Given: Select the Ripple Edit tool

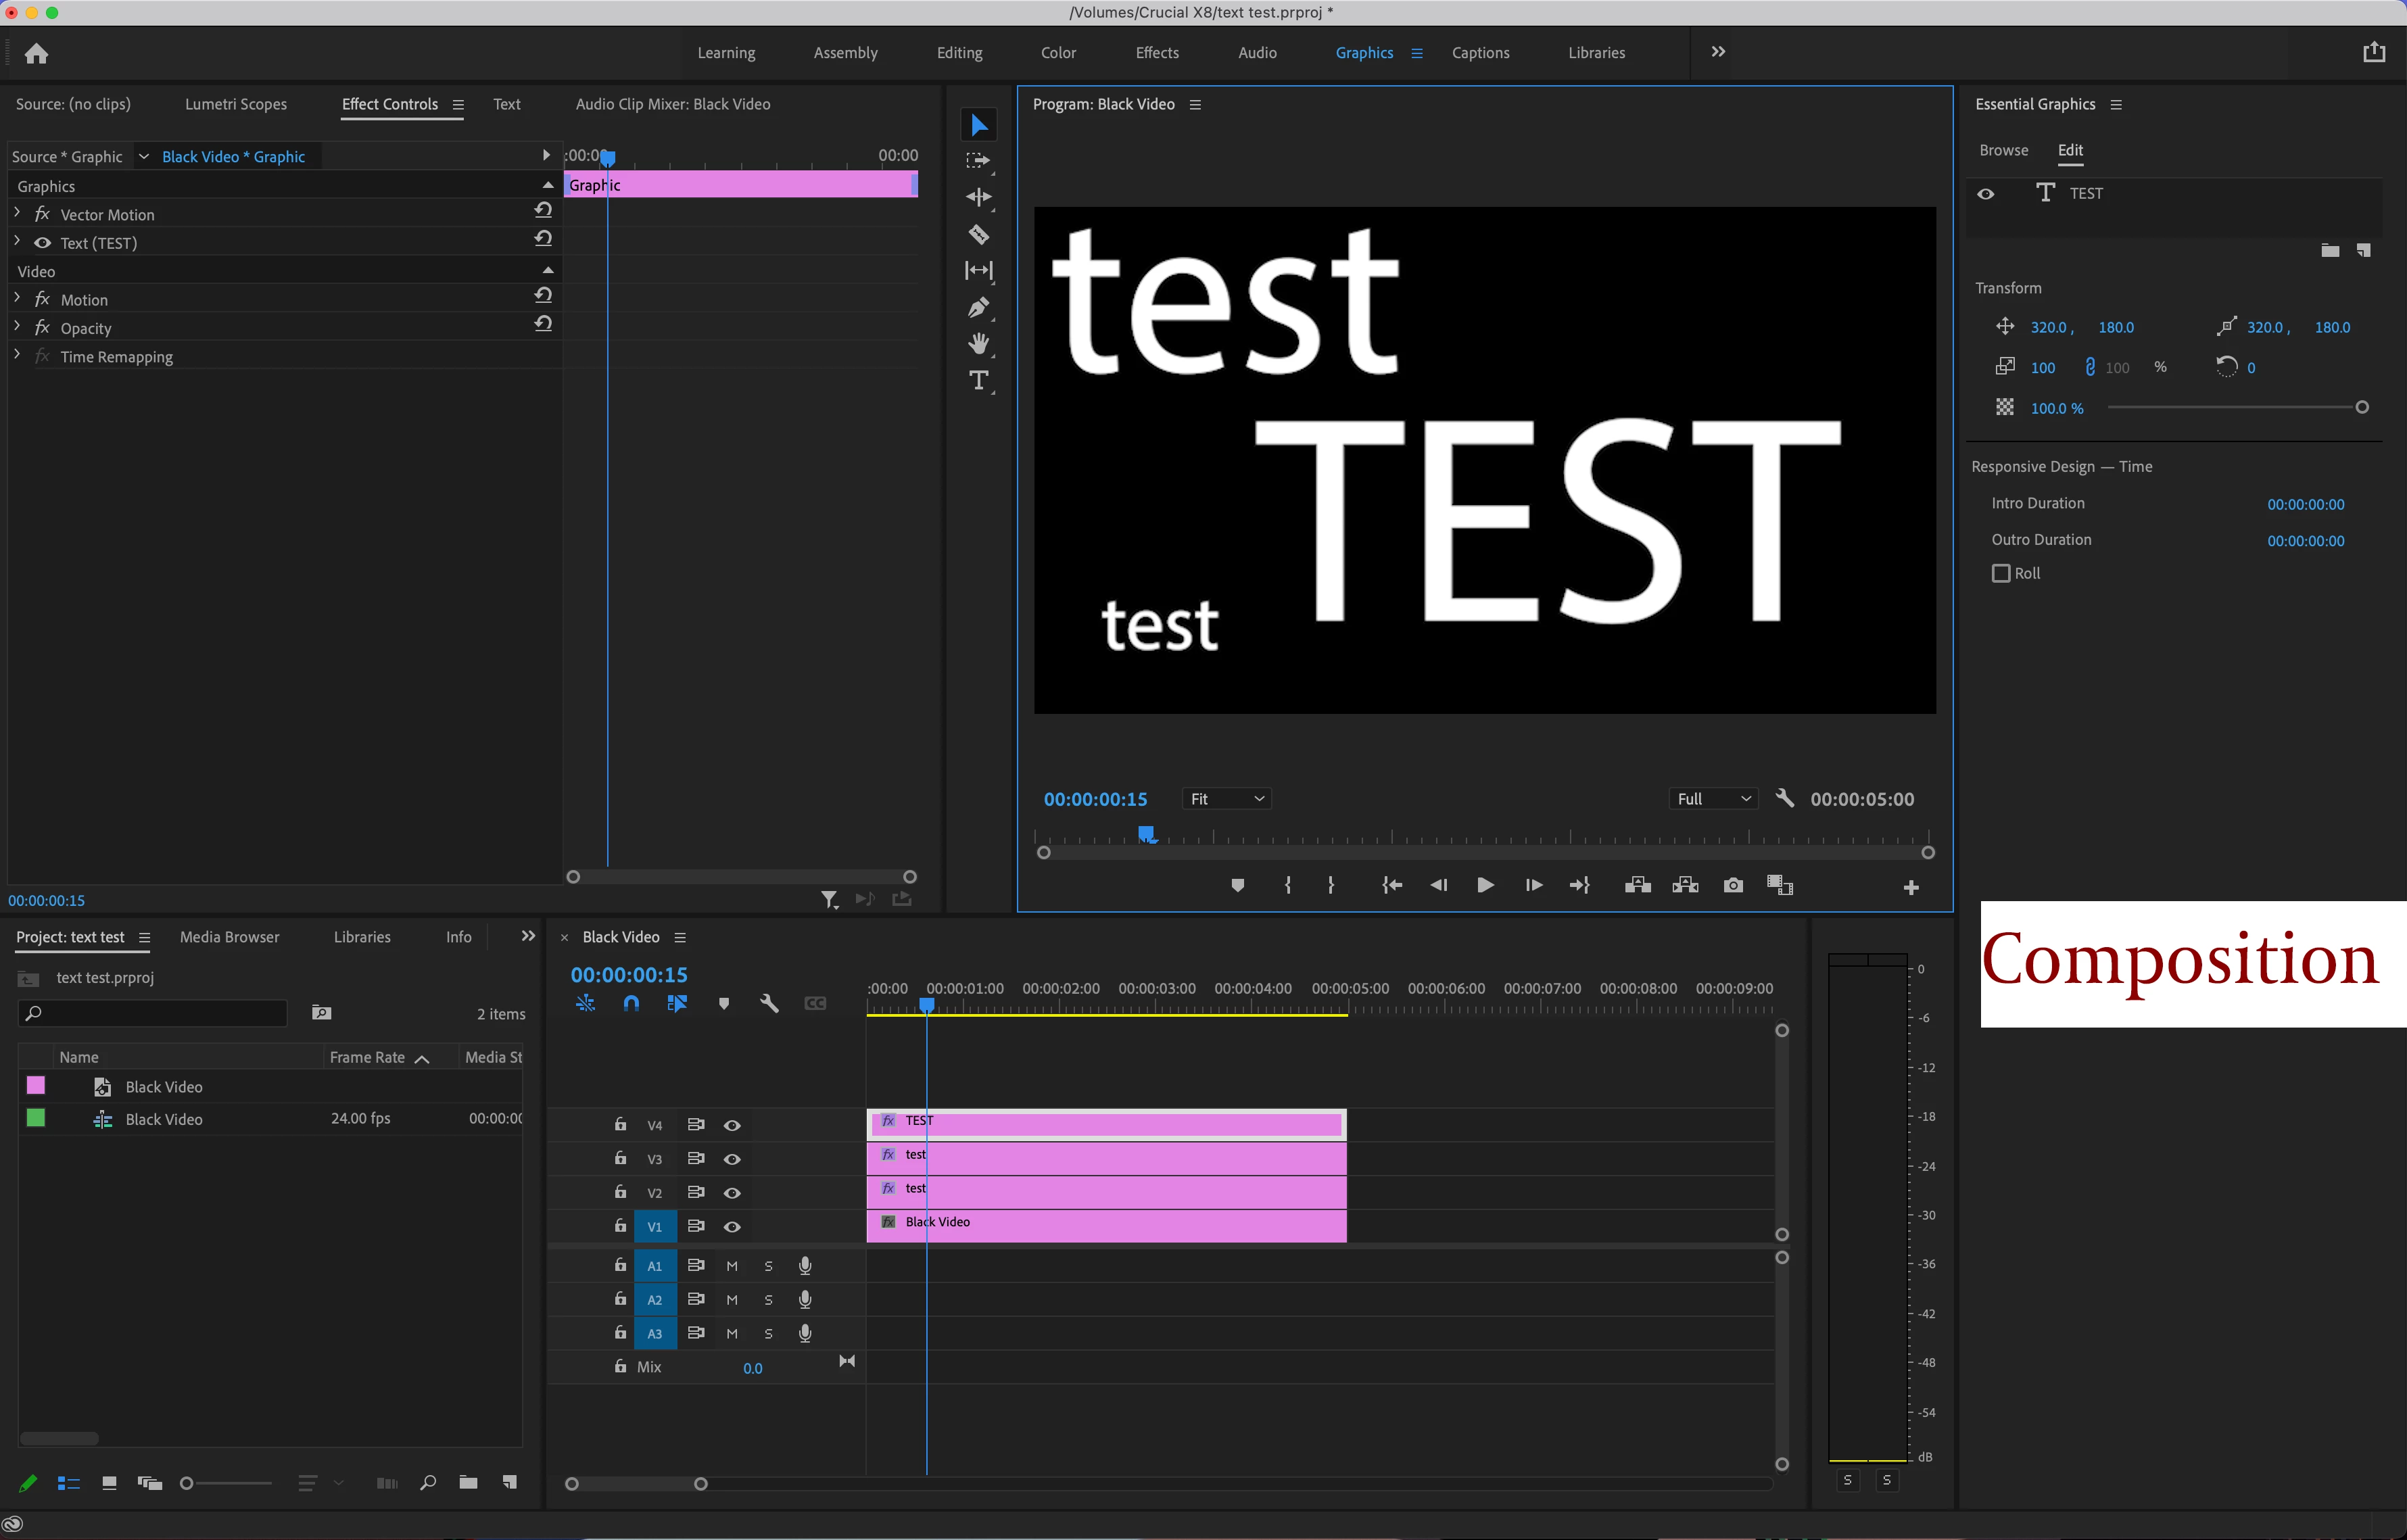Looking at the screenshot, I should [x=978, y=197].
